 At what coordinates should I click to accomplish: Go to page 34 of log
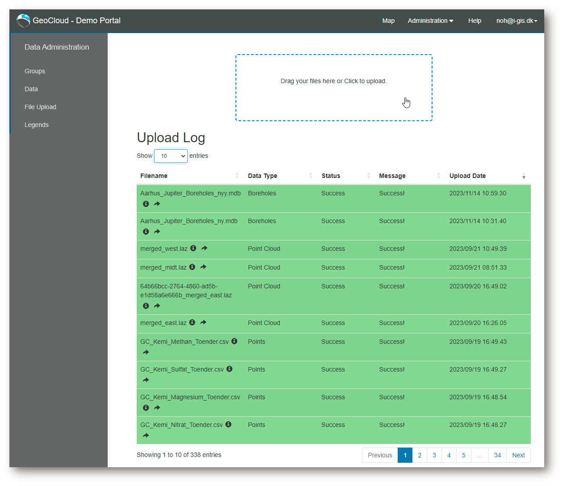click(497, 455)
